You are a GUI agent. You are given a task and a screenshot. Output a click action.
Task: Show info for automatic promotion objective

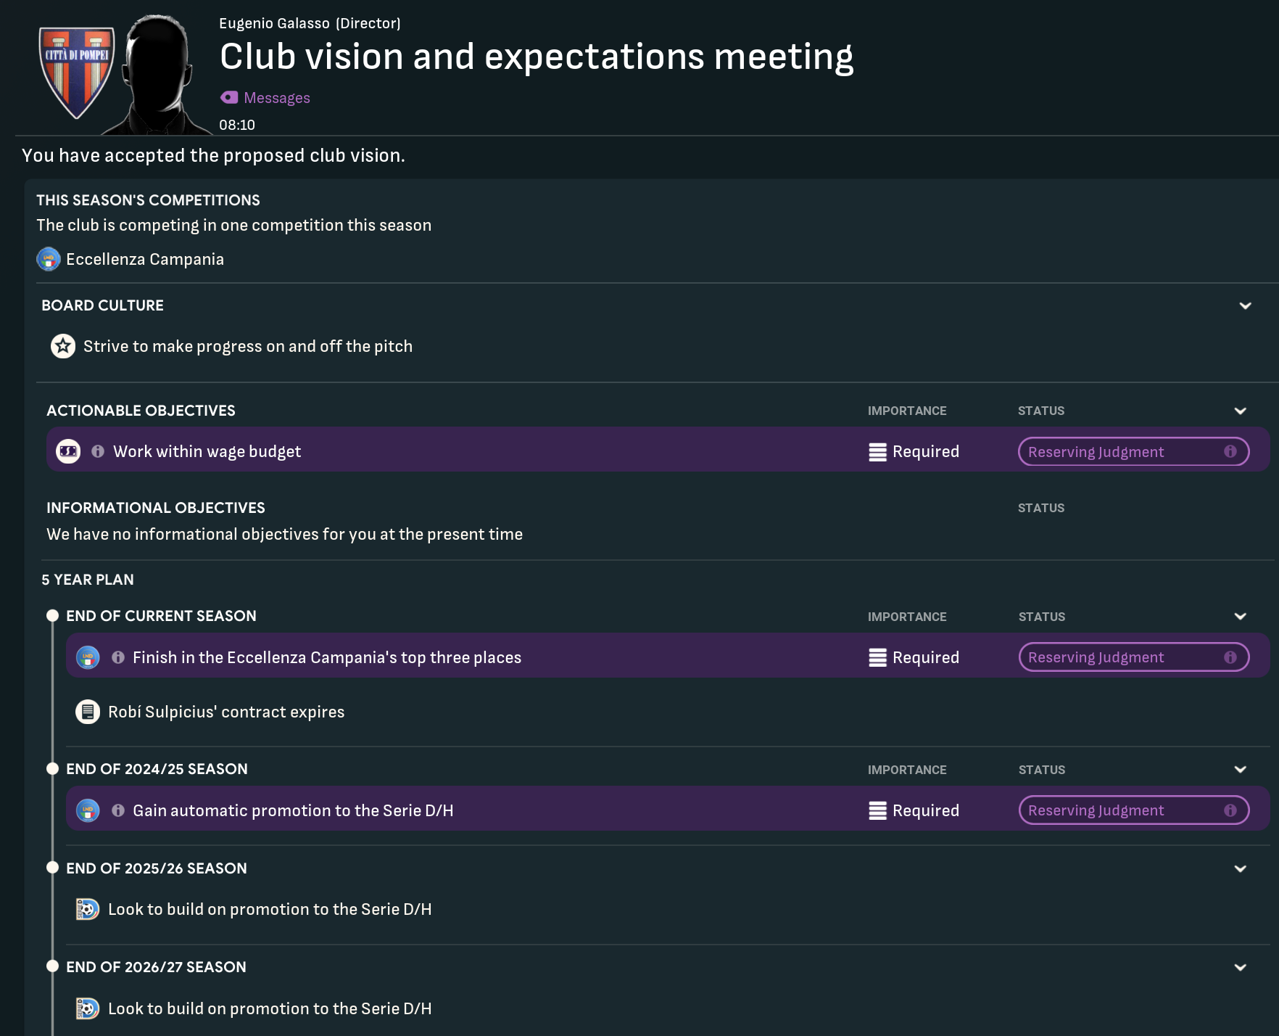[x=118, y=810]
